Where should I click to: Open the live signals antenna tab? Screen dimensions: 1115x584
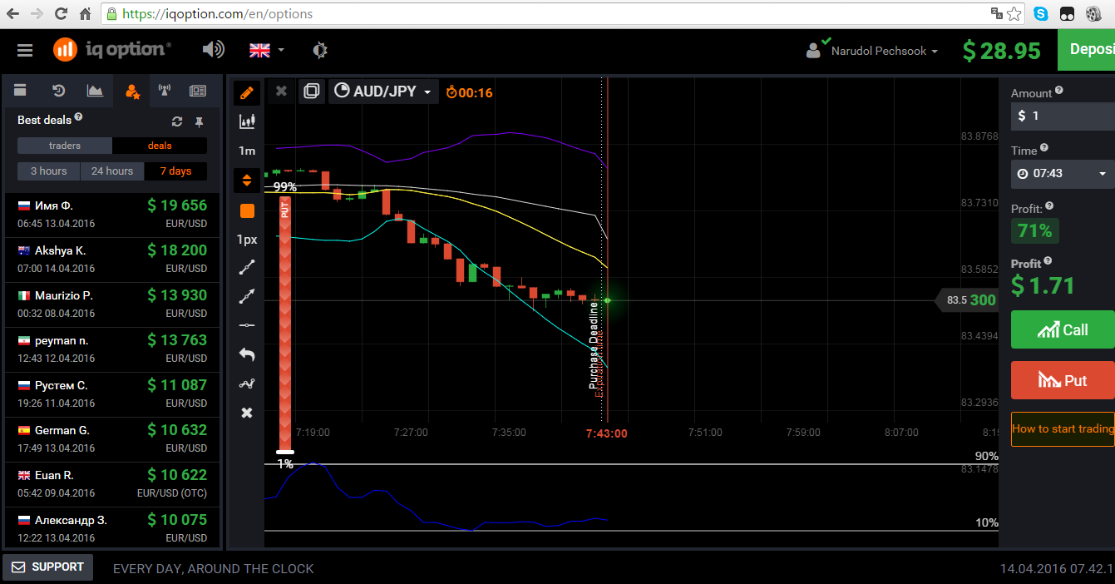(165, 91)
